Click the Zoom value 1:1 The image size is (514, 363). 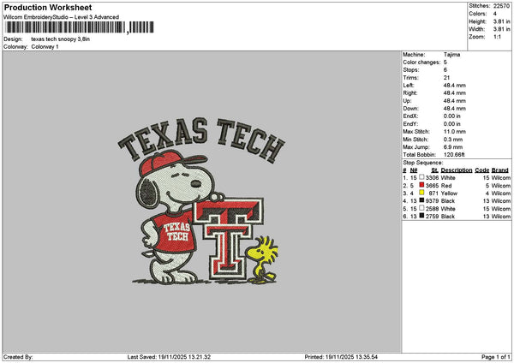pyautogui.click(x=497, y=37)
